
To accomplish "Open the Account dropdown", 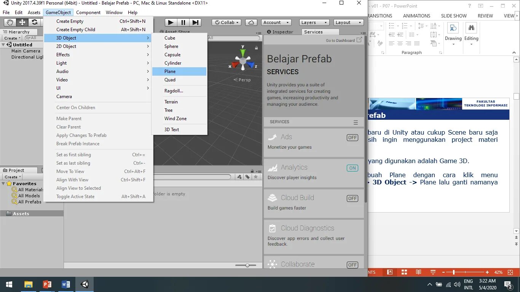I will click(x=276, y=22).
